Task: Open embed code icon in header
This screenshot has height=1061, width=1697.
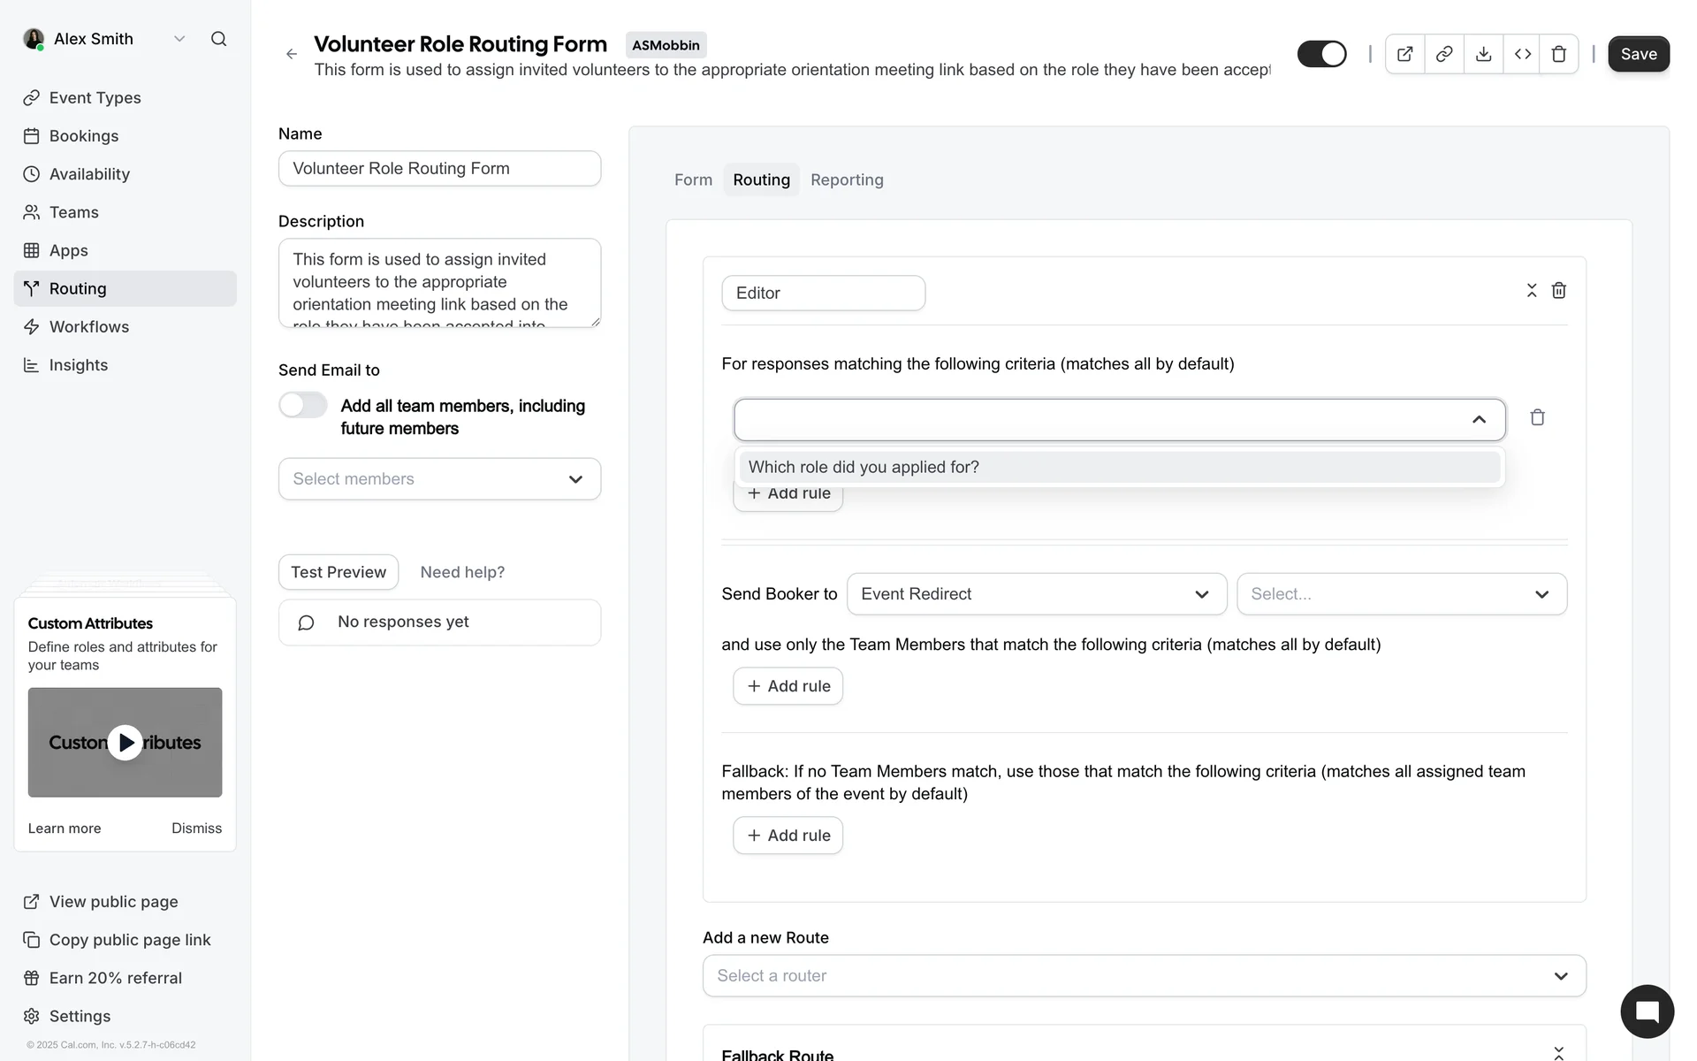Action: pyautogui.click(x=1522, y=54)
